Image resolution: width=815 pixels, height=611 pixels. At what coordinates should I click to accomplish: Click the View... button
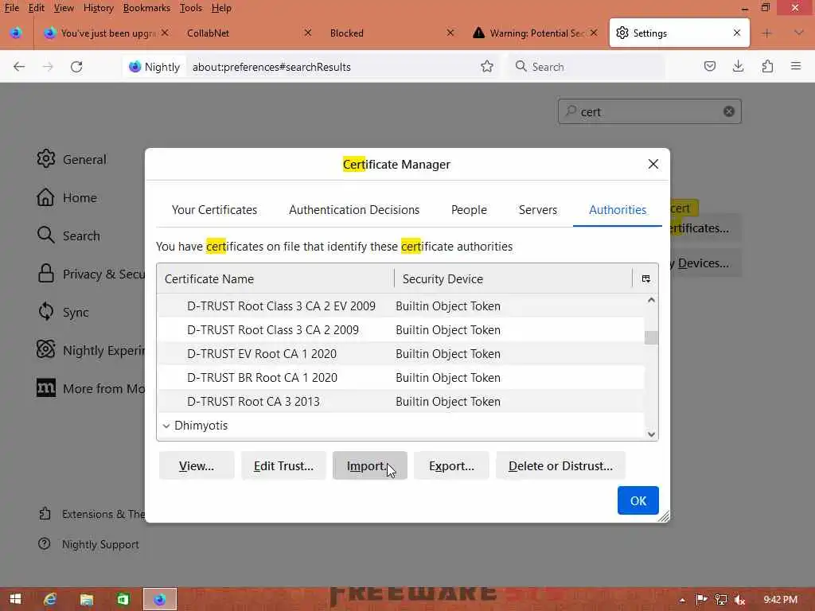197,465
